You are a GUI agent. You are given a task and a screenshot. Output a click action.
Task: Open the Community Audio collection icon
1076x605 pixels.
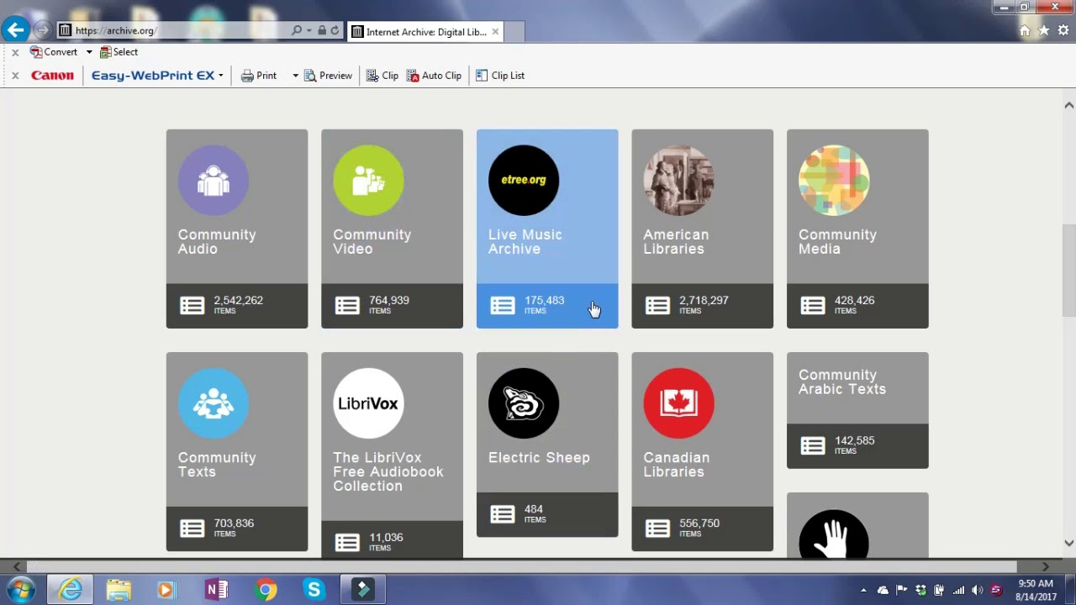(x=214, y=180)
